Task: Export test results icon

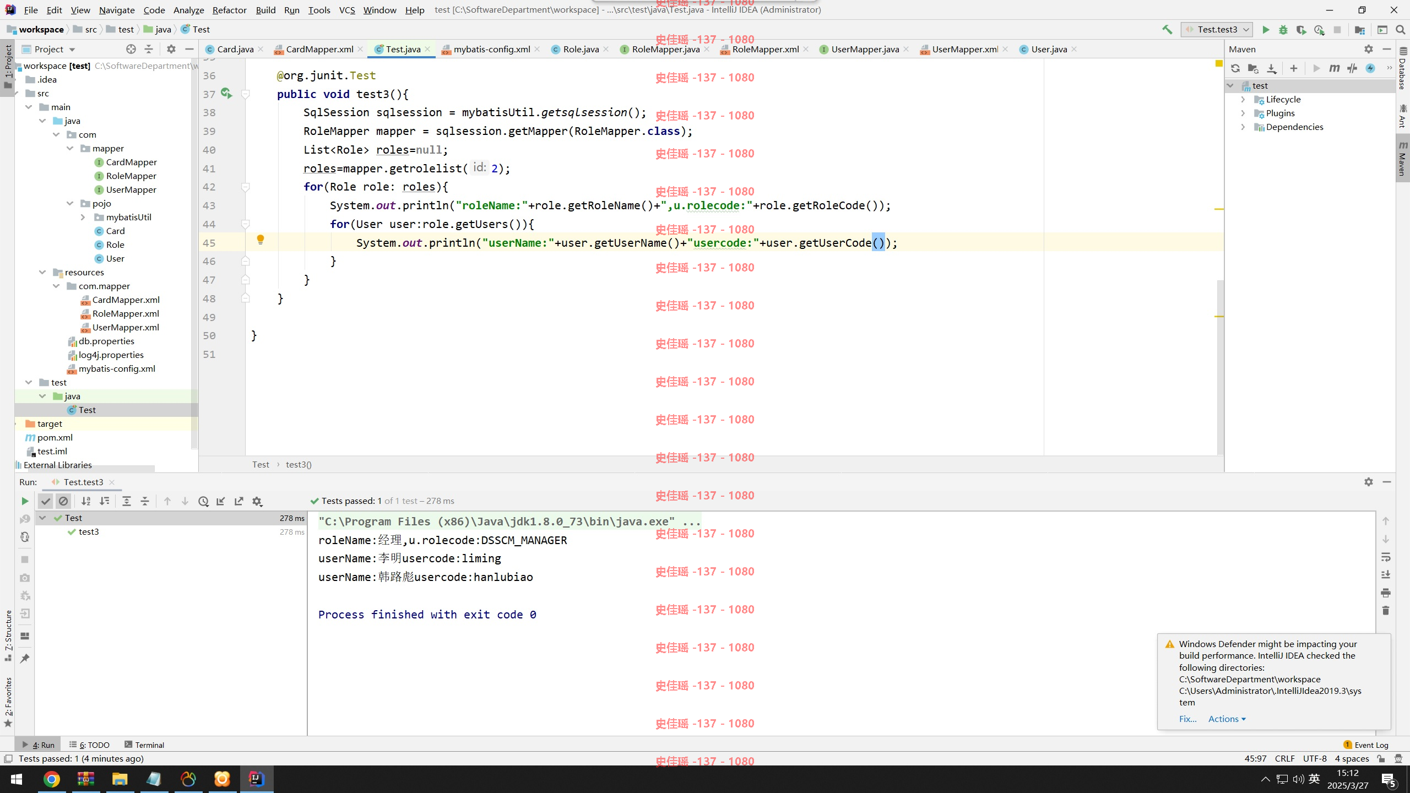Action: [239, 501]
